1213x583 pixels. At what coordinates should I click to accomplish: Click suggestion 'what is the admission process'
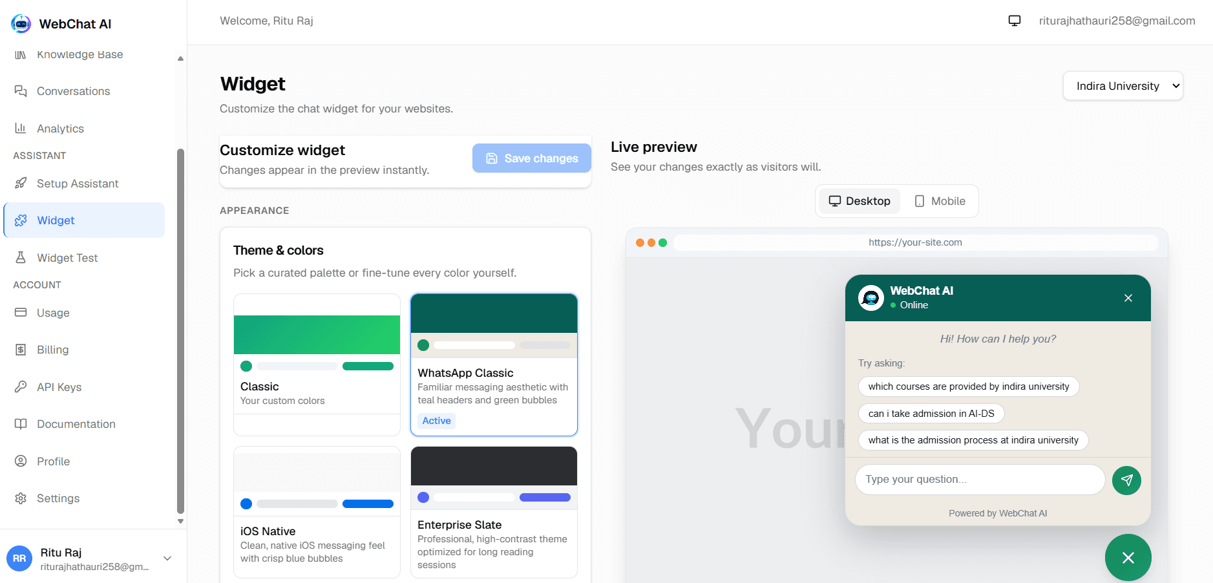point(973,440)
